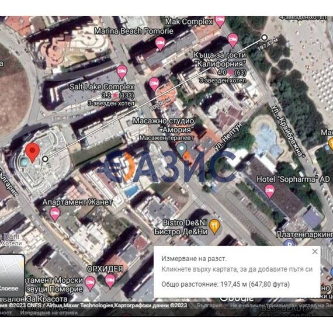Click the ул. Нептун street label
Image resolution: width=333 pixels, height=333 pixels.
[x=228, y=137]
